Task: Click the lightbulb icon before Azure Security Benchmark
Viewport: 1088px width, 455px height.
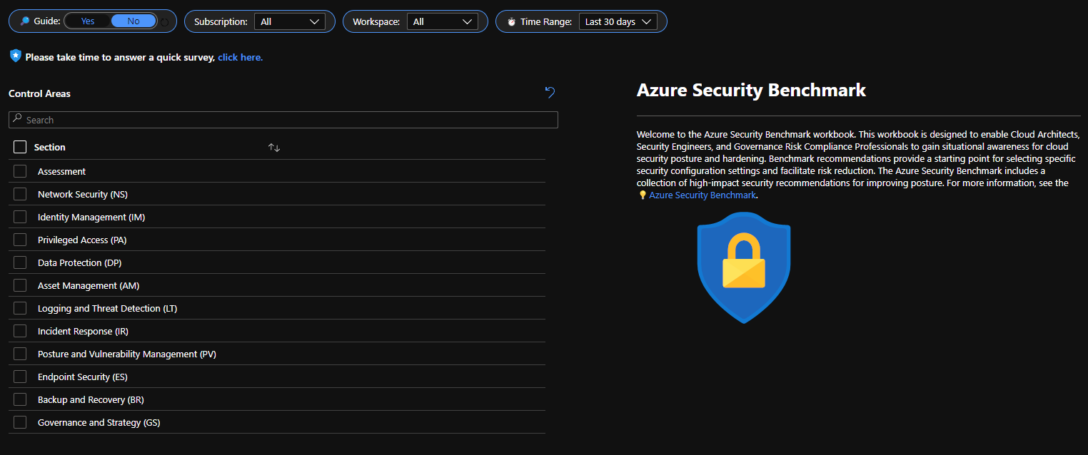Action: 643,195
